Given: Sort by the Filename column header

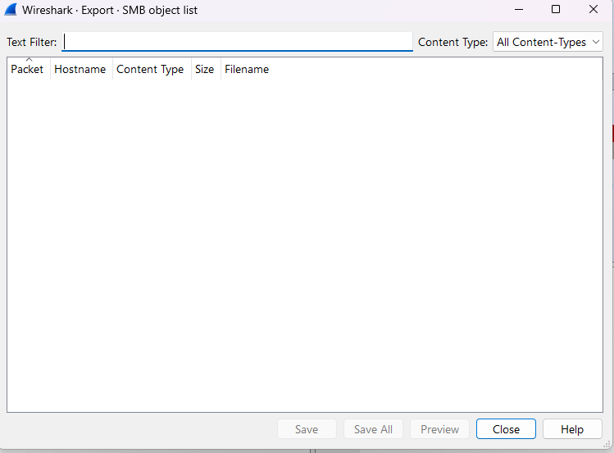Looking at the screenshot, I should click(247, 69).
